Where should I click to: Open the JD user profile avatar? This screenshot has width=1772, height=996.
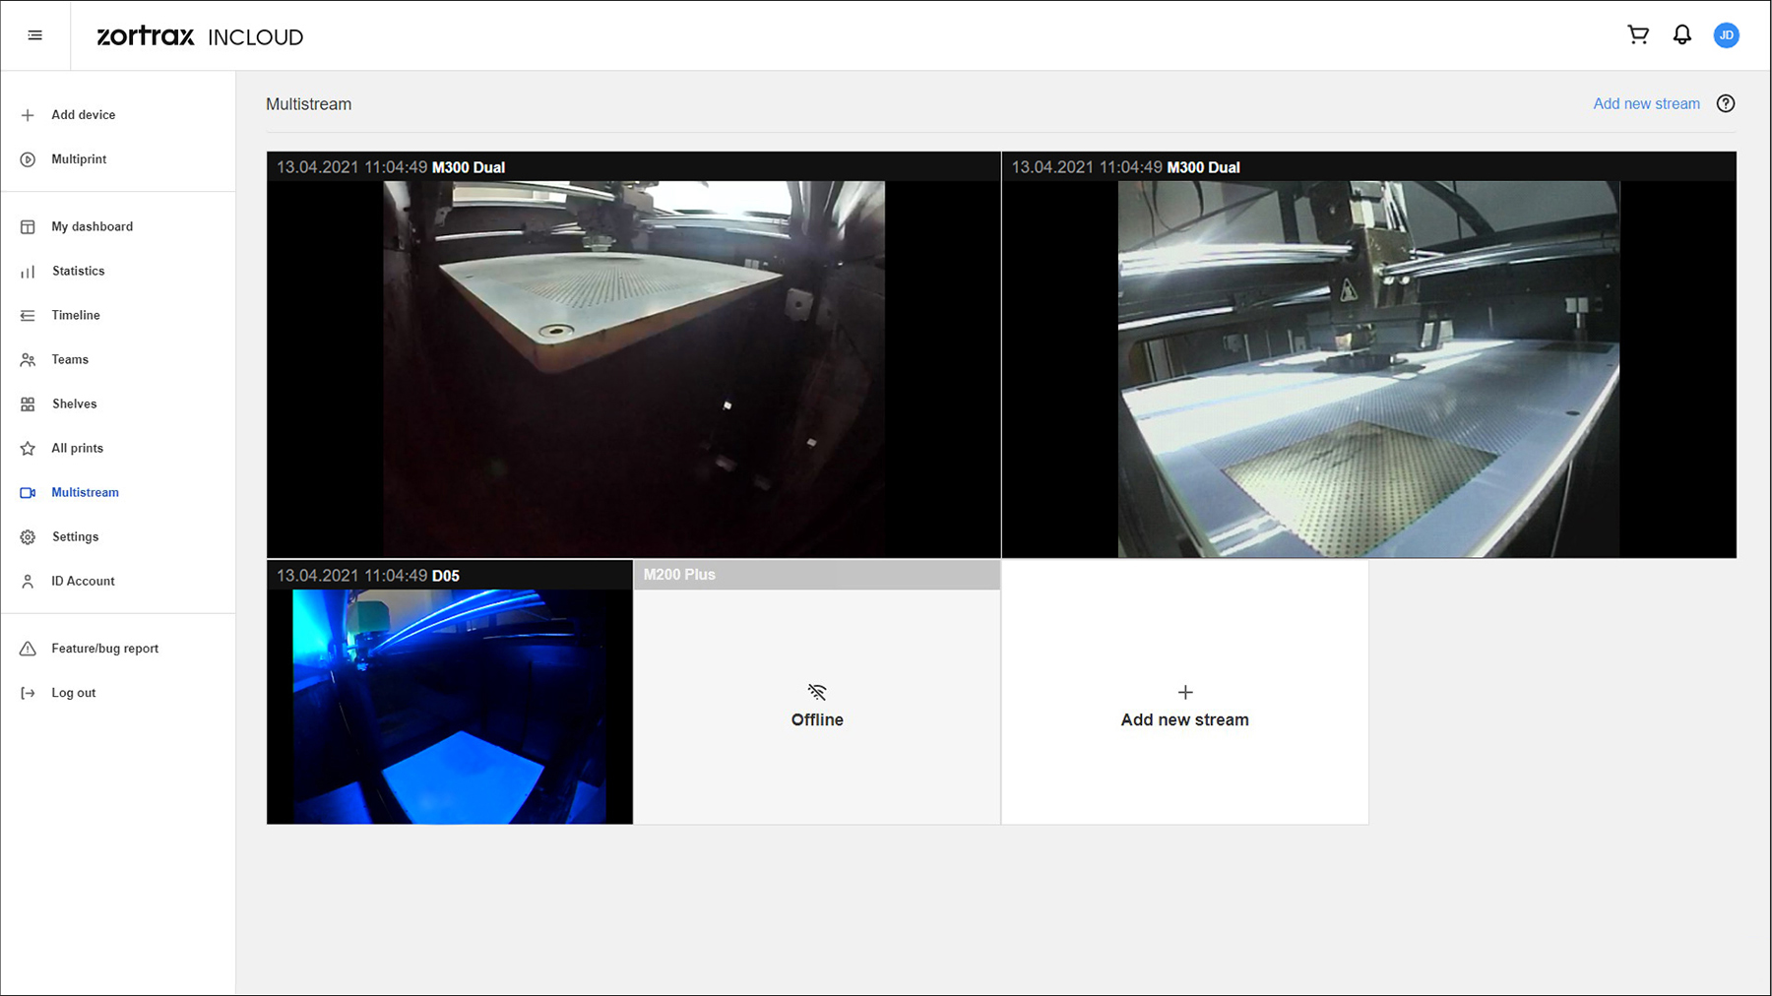(x=1726, y=35)
